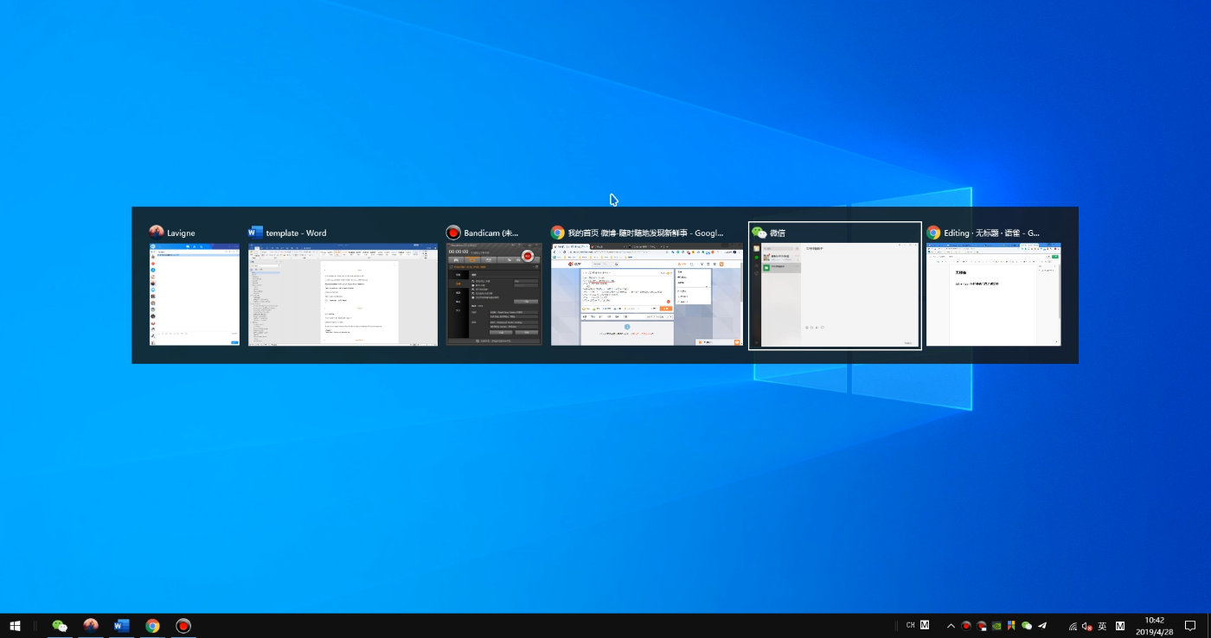Image resolution: width=1211 pixels, height=638 pixels.
Task: Switch to the Lavigne window thumbnail
Action: [194, 294]
